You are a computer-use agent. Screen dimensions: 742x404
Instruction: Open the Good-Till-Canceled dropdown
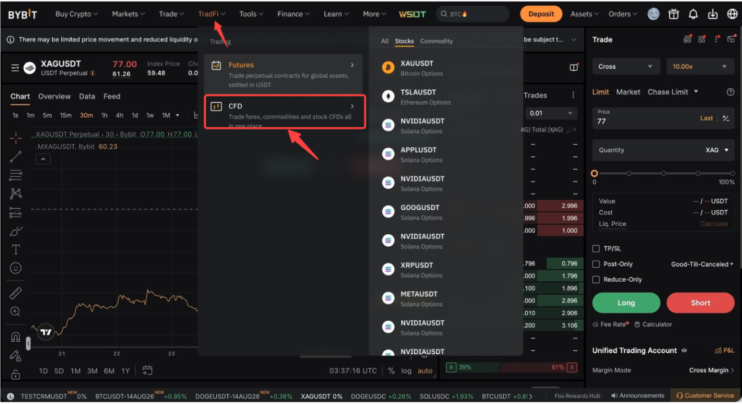click(x=702, y=264)
